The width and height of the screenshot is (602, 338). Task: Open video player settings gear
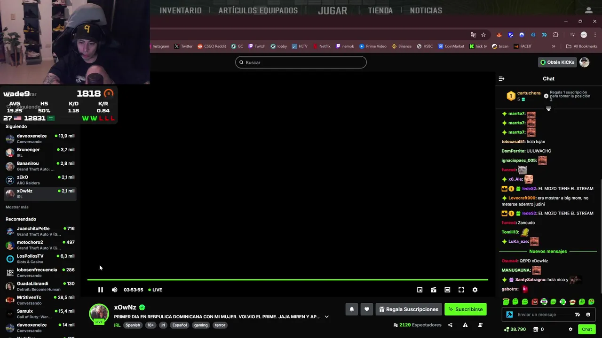tap(475, 290)
